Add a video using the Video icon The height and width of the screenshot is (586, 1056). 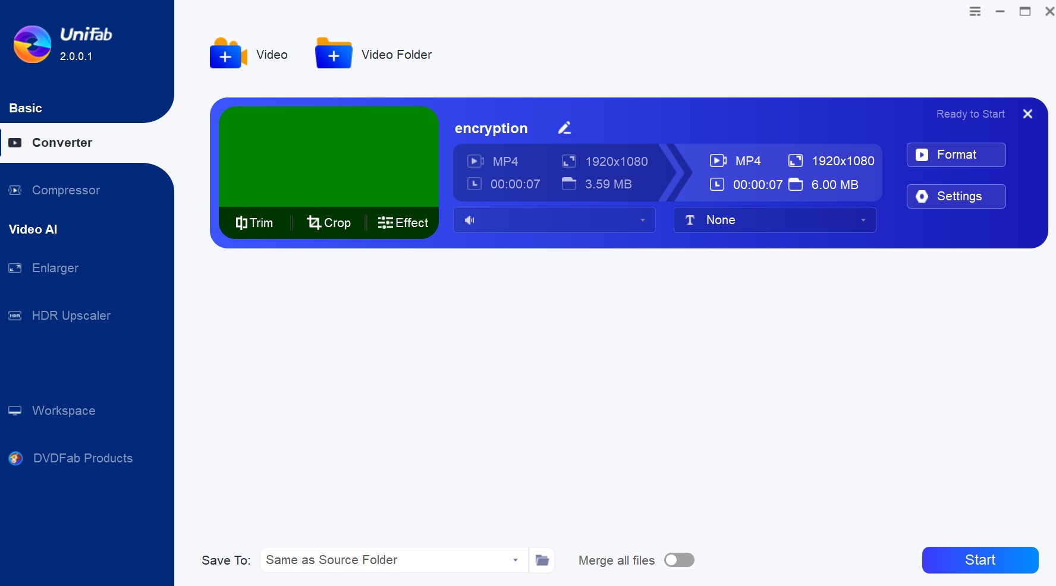[228, 54]
